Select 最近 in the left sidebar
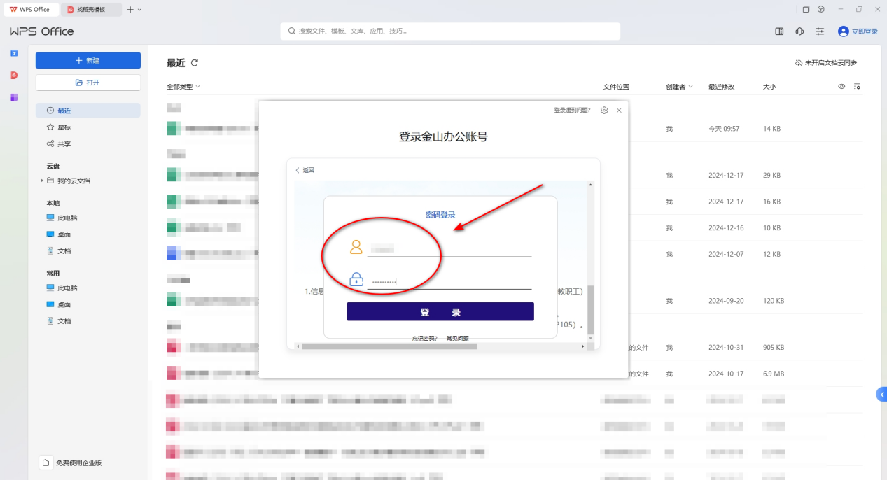Image resolution: width=887 pixels, height=480 pixels. pyautogui.click(x=88, y=111)
